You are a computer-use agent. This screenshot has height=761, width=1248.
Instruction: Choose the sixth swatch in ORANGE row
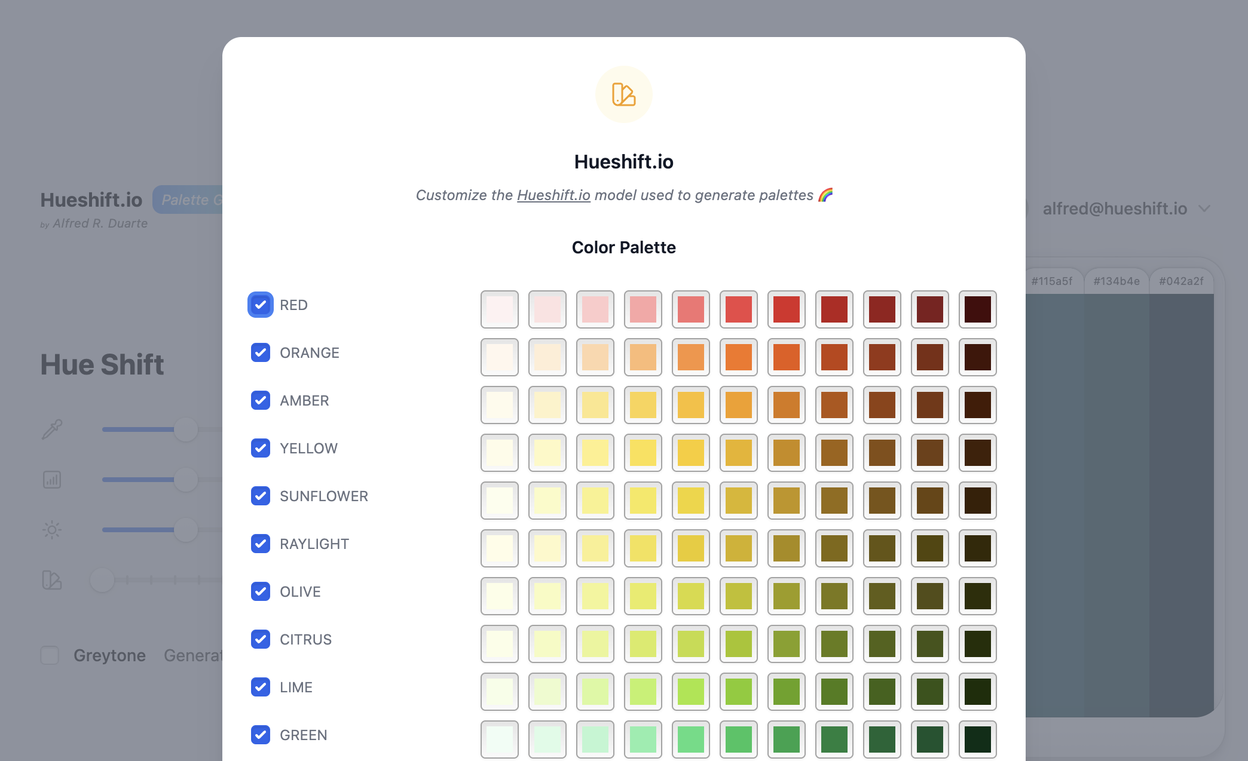point(738,357)
